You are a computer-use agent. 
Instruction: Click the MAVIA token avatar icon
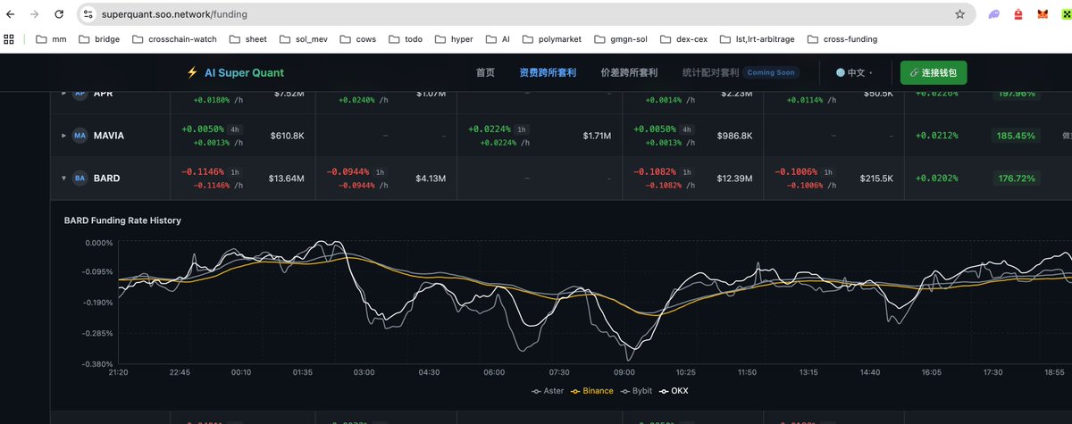(80, 136)
